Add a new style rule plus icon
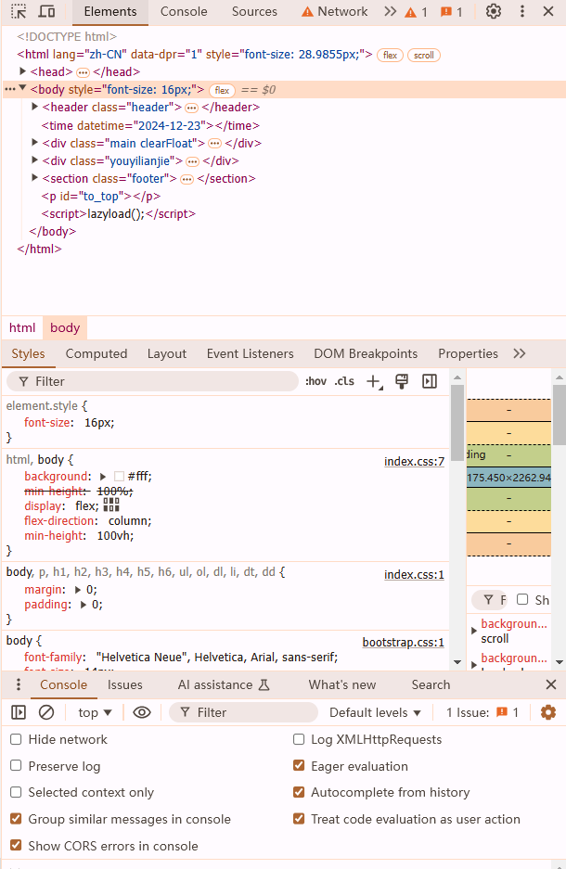 (x=375, y=381)
